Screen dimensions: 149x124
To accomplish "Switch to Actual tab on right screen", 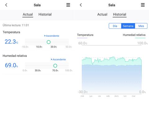I will [x=102, y=15].
